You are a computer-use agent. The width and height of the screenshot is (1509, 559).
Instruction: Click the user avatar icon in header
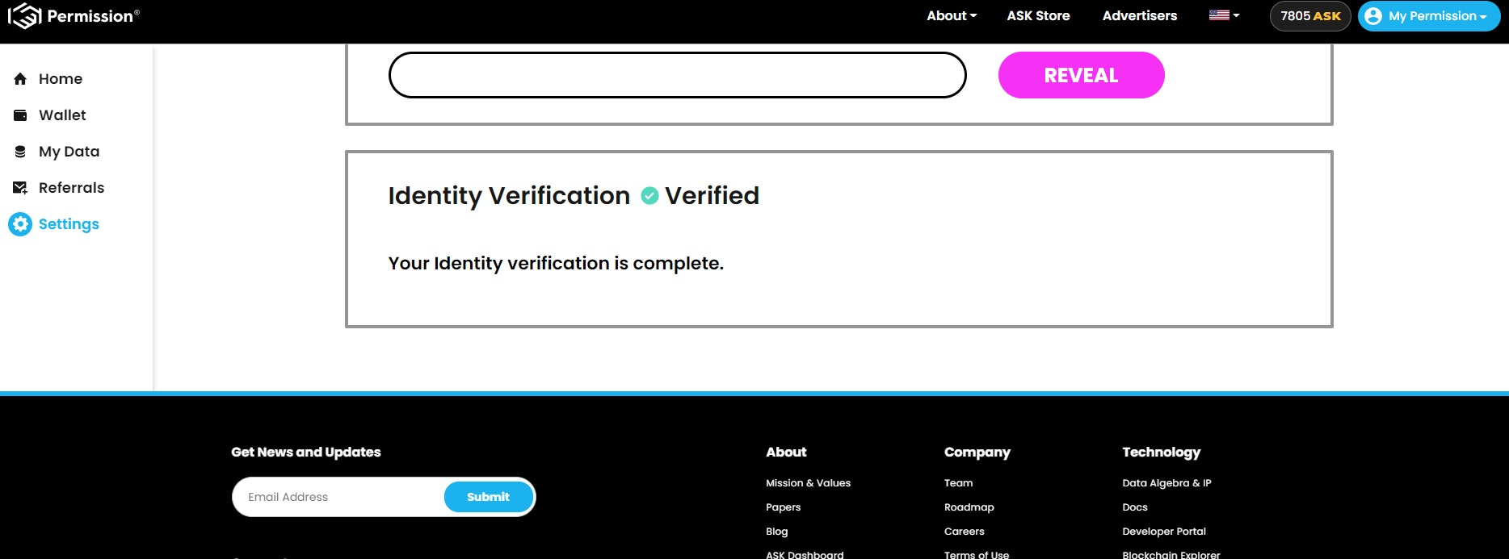[x=1373, y=16]
